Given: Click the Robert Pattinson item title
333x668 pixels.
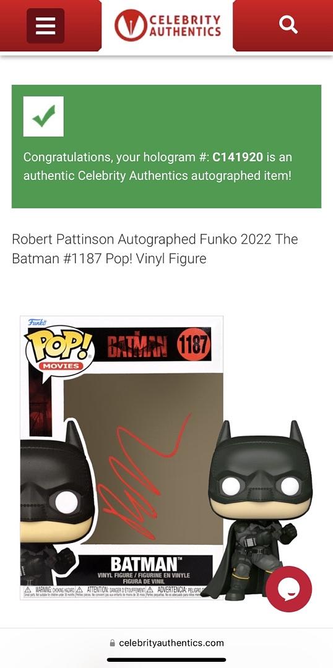Looking at the screenshot, I should (x=155, y=249).
